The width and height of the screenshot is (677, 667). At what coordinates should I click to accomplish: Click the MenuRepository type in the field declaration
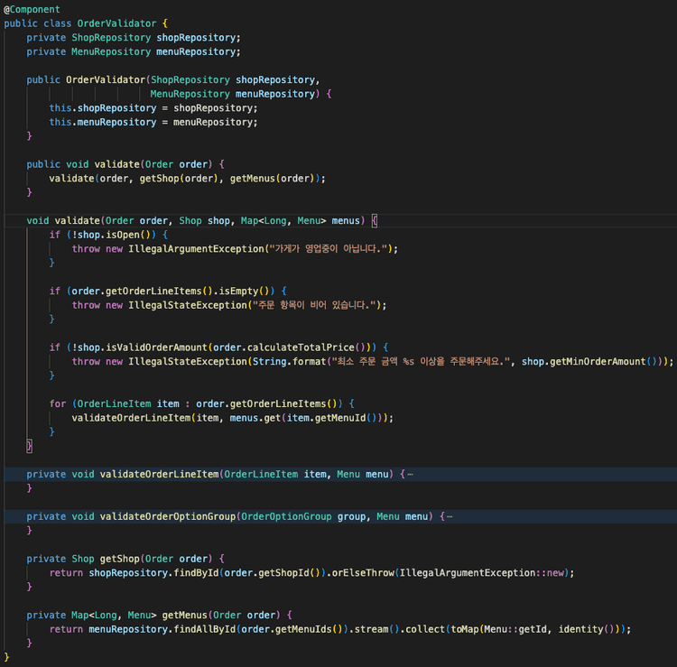tap(111, 51)
